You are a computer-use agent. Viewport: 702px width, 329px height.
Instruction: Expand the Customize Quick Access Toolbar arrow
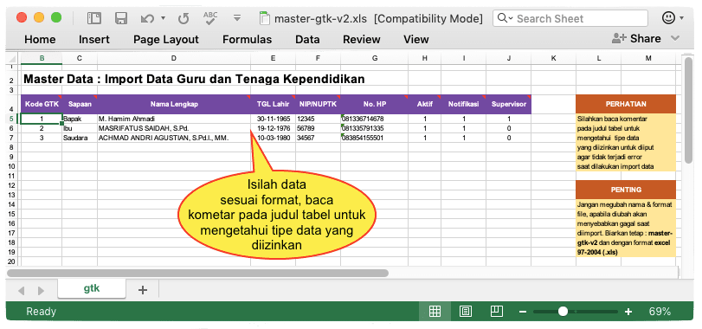tap(237, 18)
